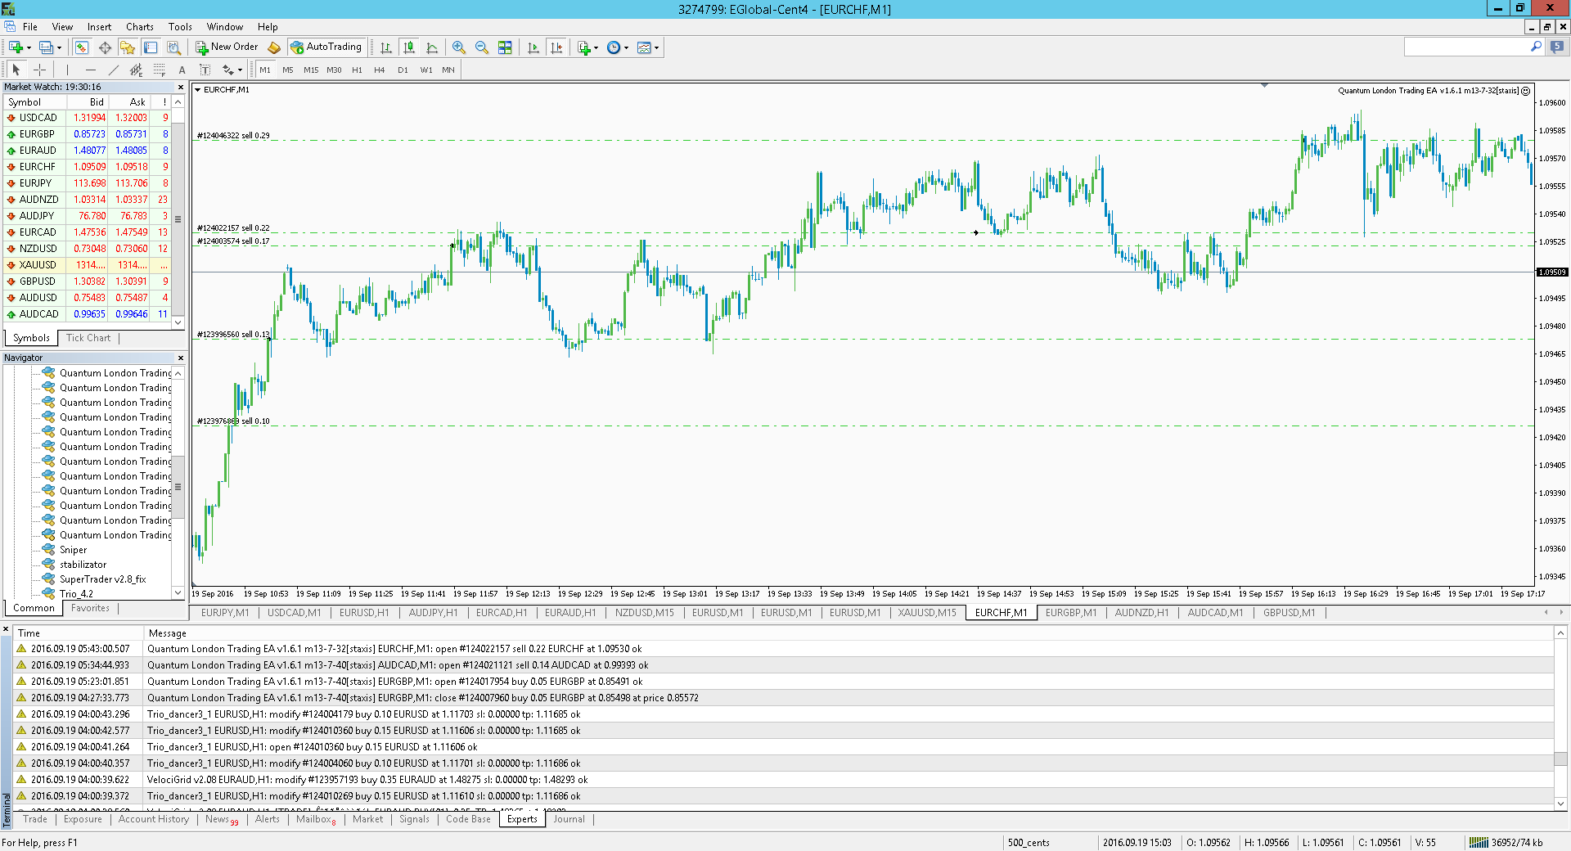The image size is (1571, 851).
Task: Toggle chart auto scroll
Action: click(533, 47)
